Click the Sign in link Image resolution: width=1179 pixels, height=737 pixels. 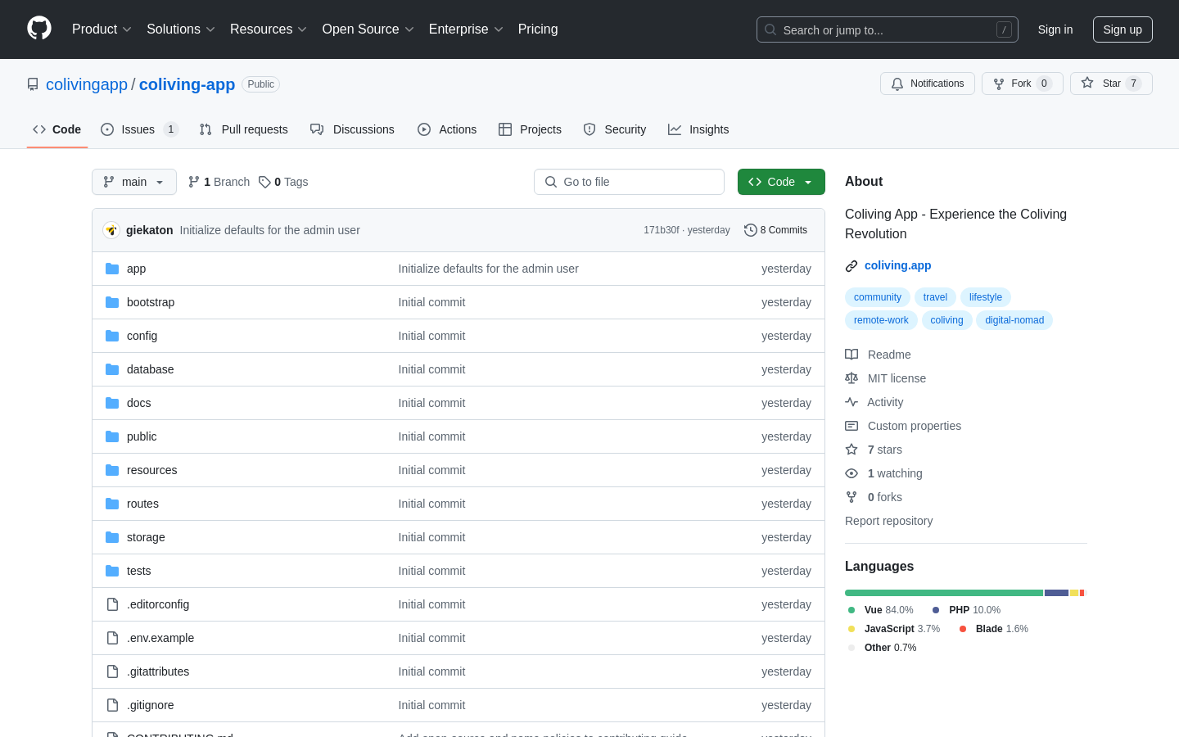tap(1055, 29)
